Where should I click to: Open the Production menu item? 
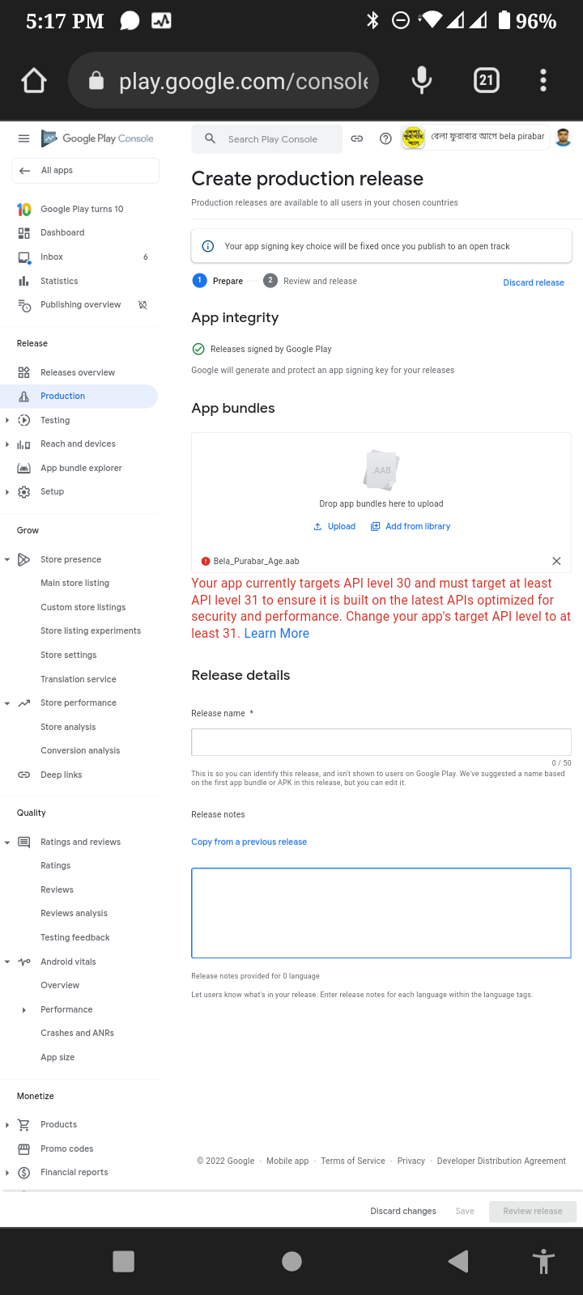pyautogui.click(x=63, y=396)
